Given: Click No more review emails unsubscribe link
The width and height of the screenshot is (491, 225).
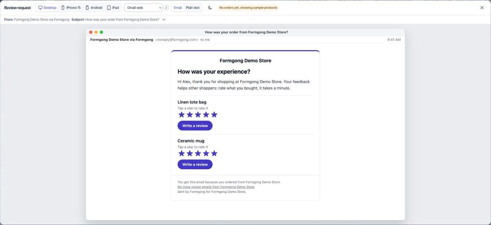Looking at the screenshot, I should coord(216,187).
